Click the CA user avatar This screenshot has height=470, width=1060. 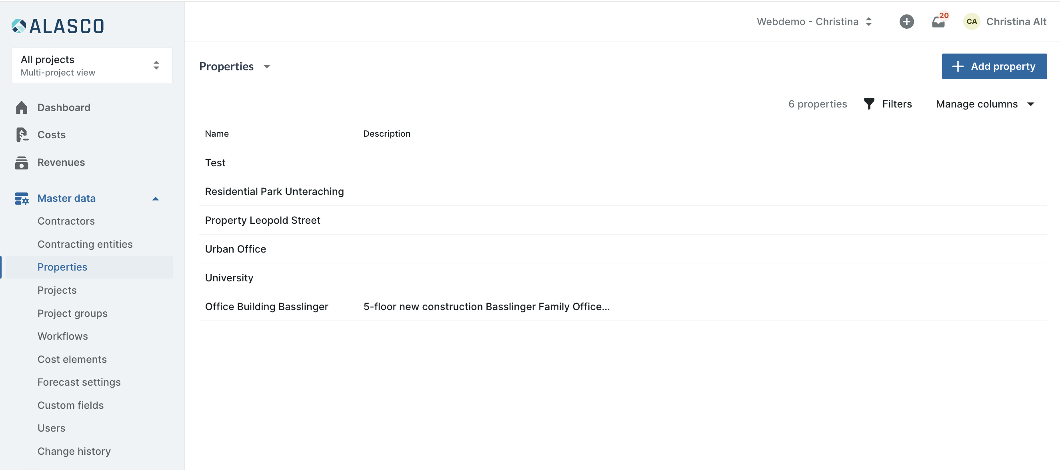(972, 22)
